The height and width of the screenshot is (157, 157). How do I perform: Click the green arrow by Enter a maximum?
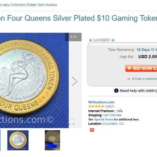coord(133,79)
